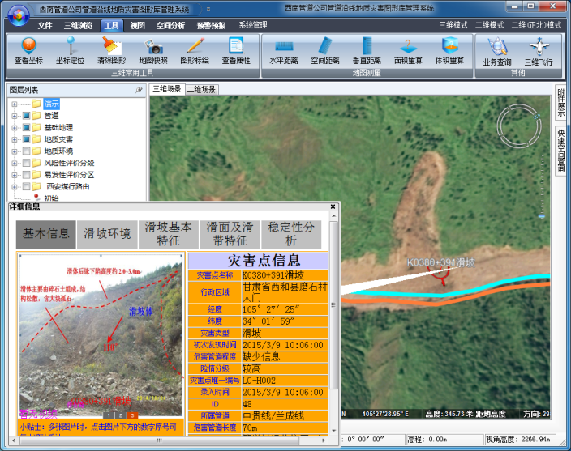Switch to the 二维场景 tab
Image resolution: width=571 pixels, height=451 pixels.
(201, 89)
